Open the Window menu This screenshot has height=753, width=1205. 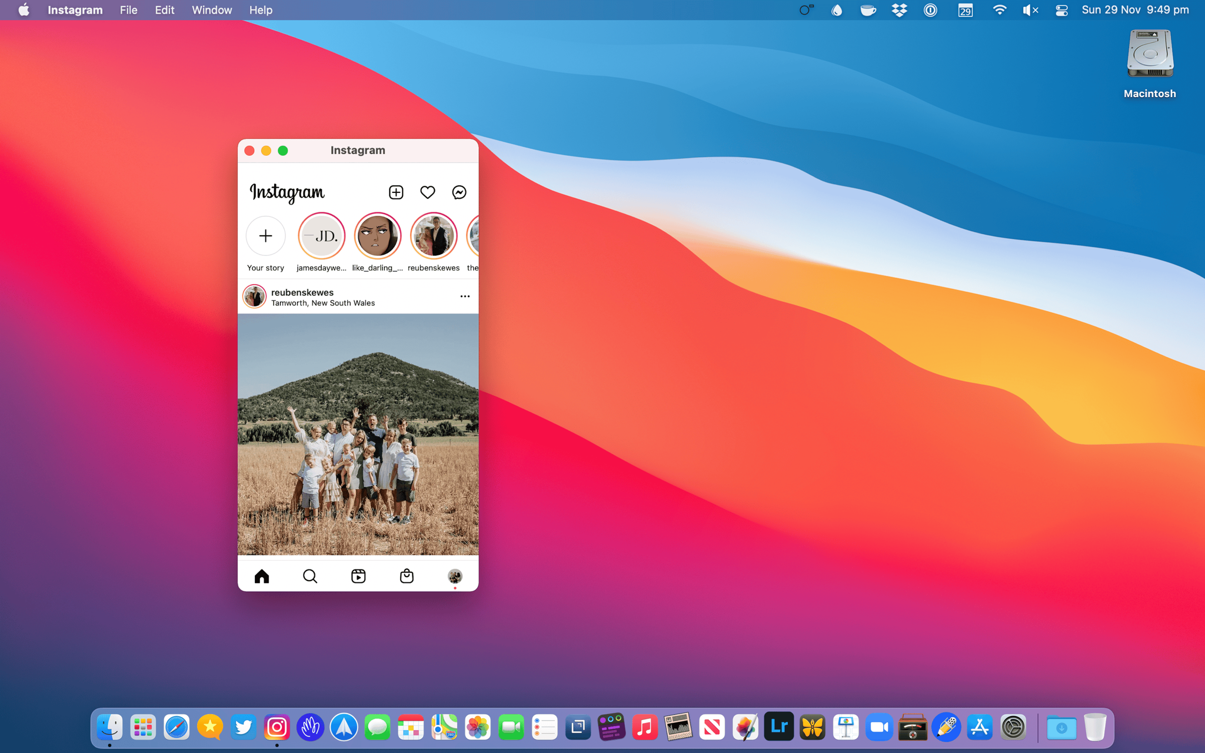[x=212, y=10]
